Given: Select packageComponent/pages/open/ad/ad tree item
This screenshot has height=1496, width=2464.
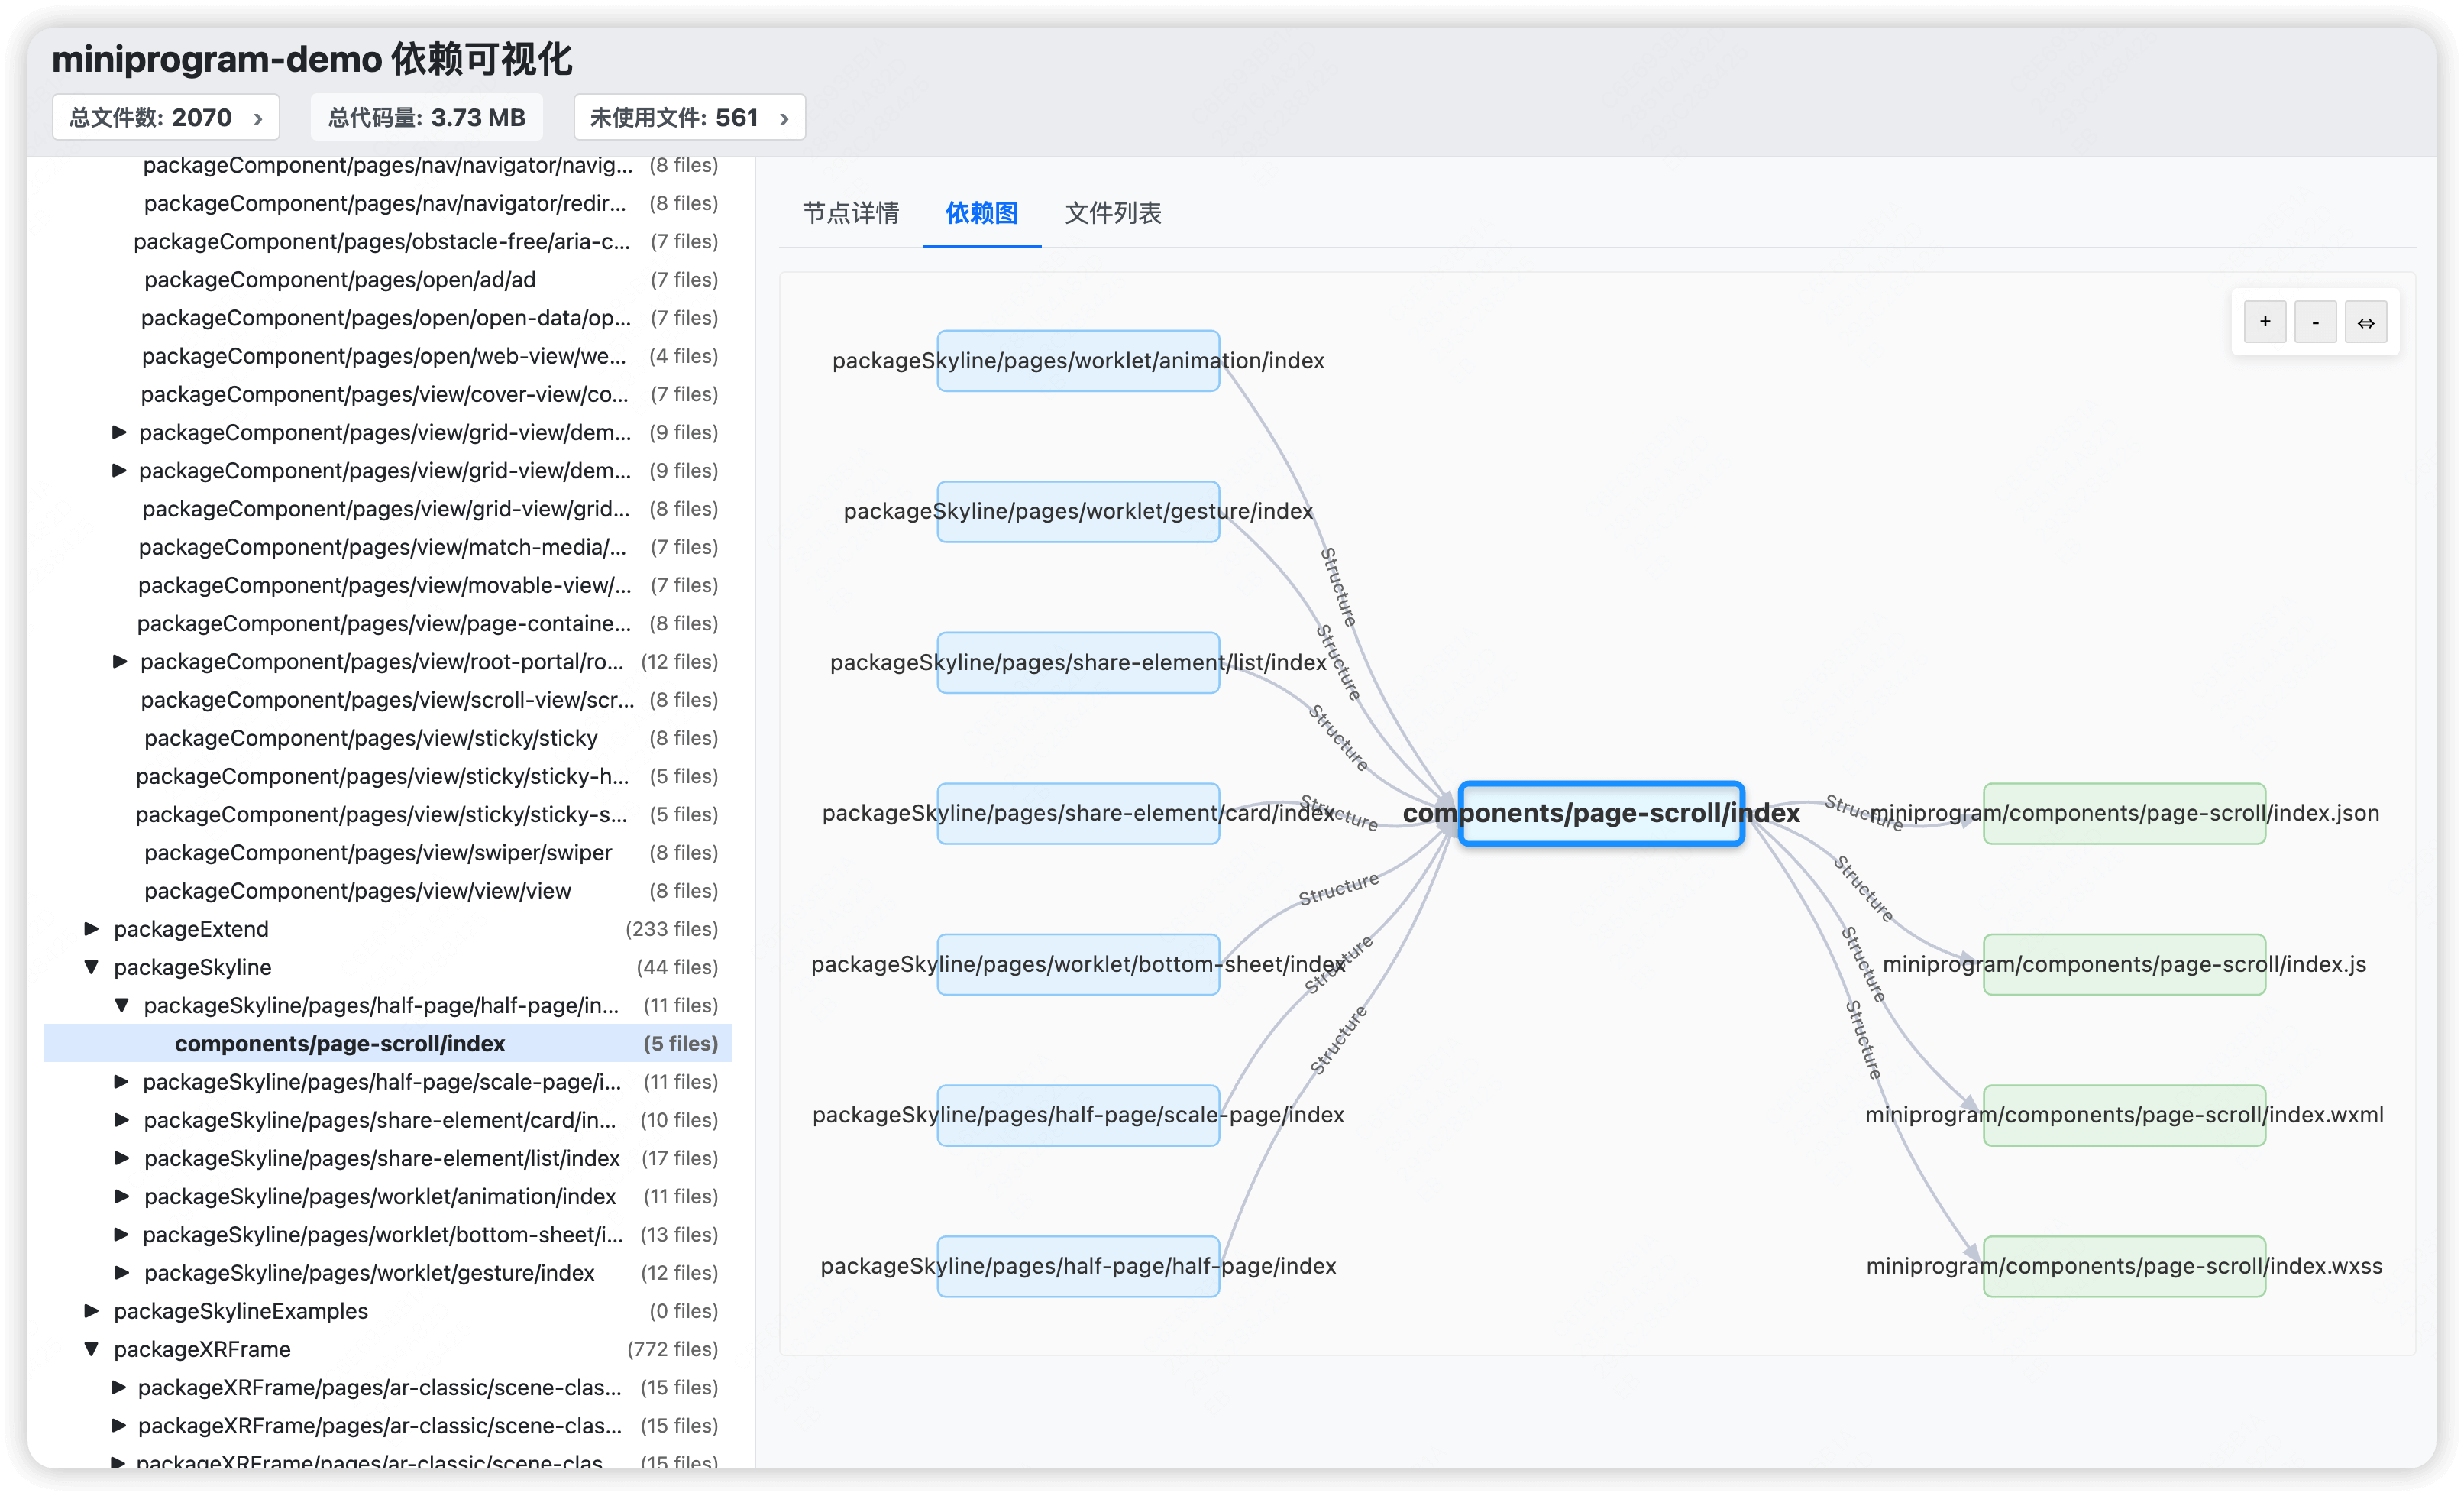Looking at the screenshot, I should 340,280.
